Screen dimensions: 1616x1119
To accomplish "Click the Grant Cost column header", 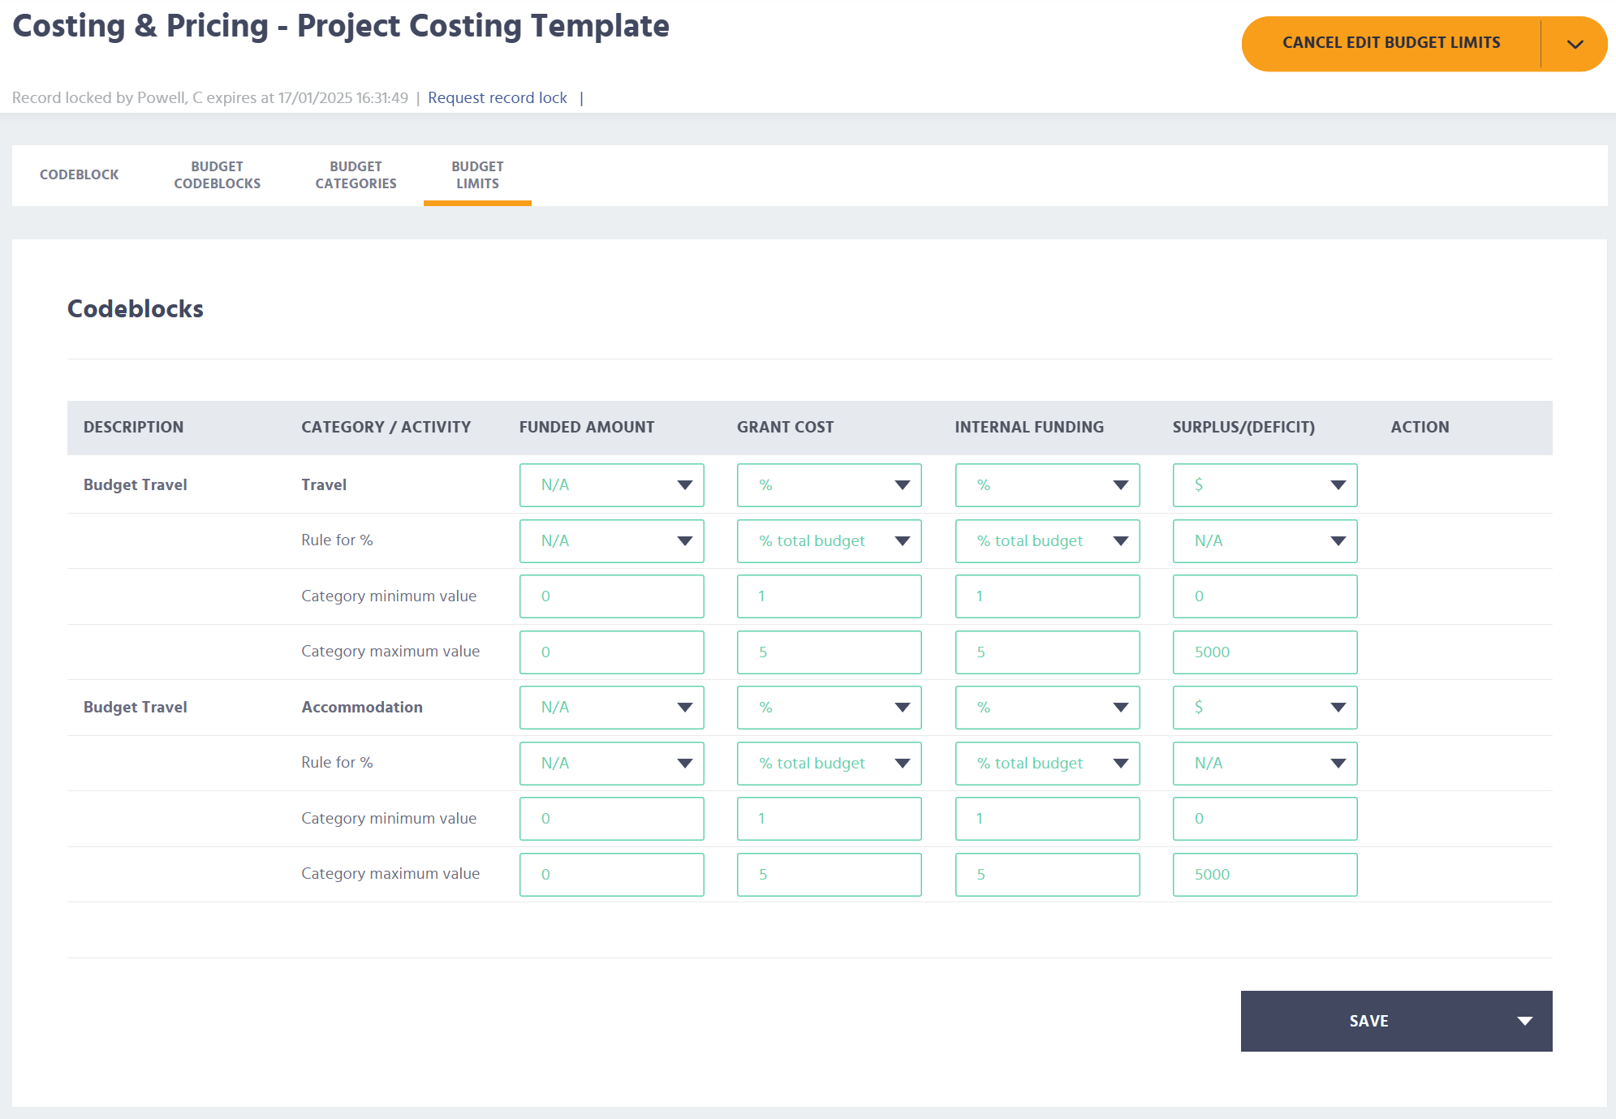I will pyautogui.click(x=786, y=428).
